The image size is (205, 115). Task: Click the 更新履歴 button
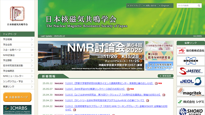[166, 76]
